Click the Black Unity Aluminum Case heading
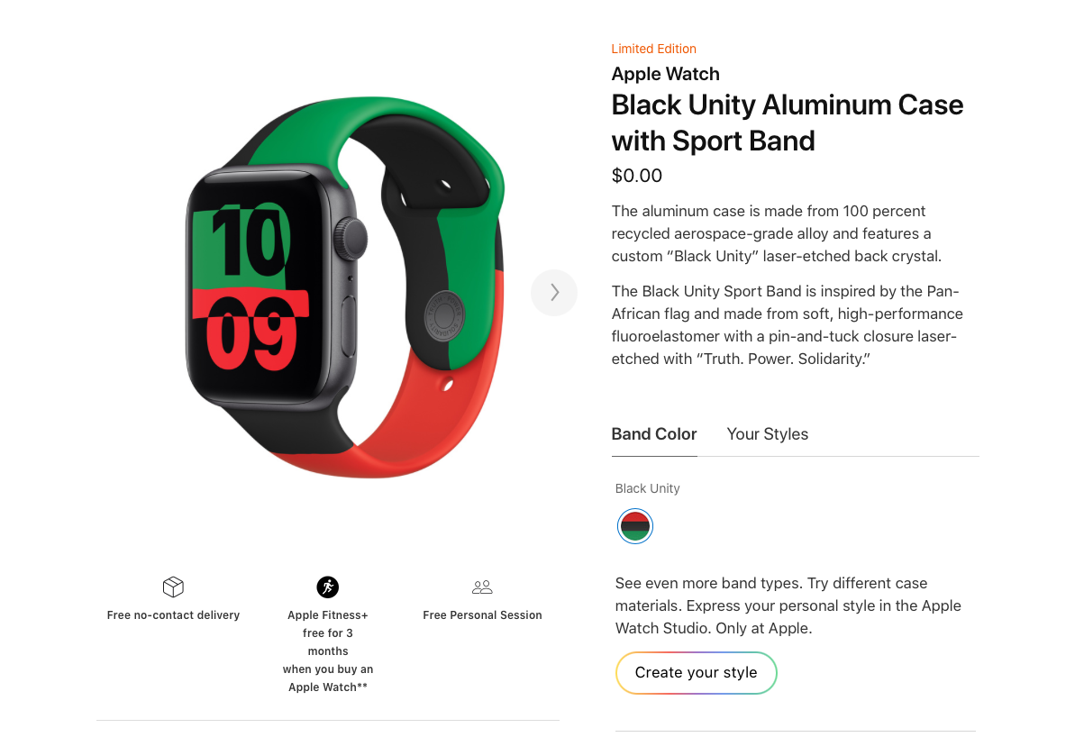The image size is (1084, 737). (x=788, y=123)
